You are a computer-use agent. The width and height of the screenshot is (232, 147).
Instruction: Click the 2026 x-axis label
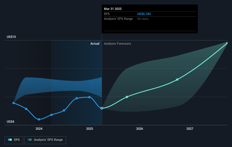[x=140, y=129]
